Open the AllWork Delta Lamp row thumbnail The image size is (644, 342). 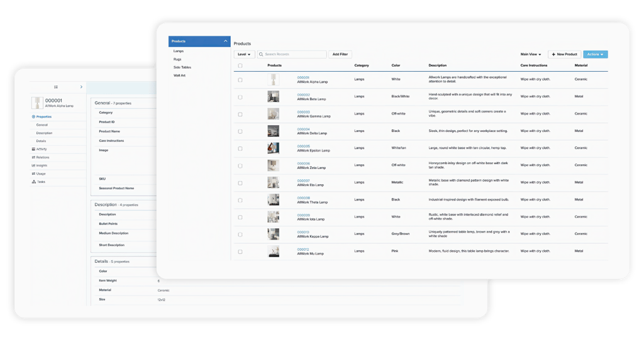[273, 131]
